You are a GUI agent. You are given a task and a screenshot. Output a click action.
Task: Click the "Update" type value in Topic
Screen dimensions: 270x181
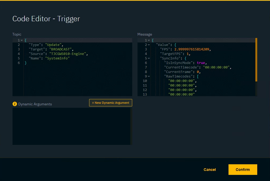(x=53, y=45)
